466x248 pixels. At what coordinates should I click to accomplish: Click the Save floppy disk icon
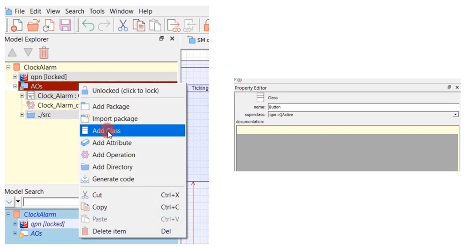[65, 26]
